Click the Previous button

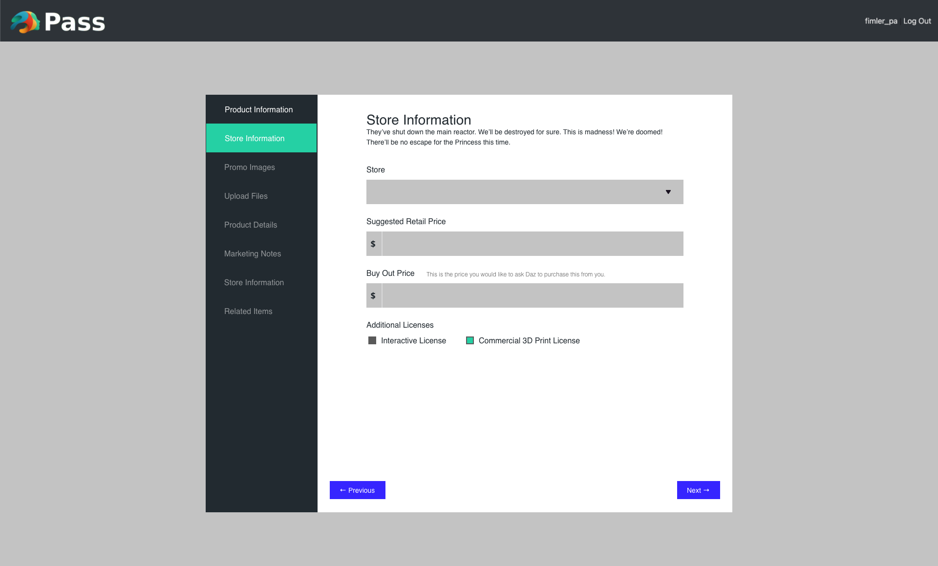click(358, 490)
